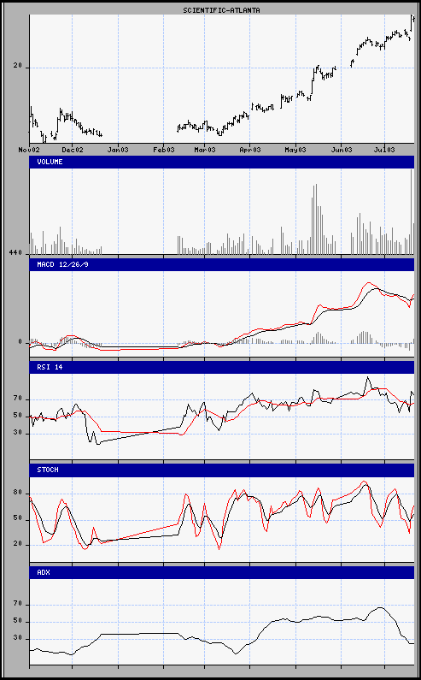The width and height of the screenshot is (421, 680).
Task: Click the May03 date axis label
Action: pyautogui.click(x=295, y=150)
